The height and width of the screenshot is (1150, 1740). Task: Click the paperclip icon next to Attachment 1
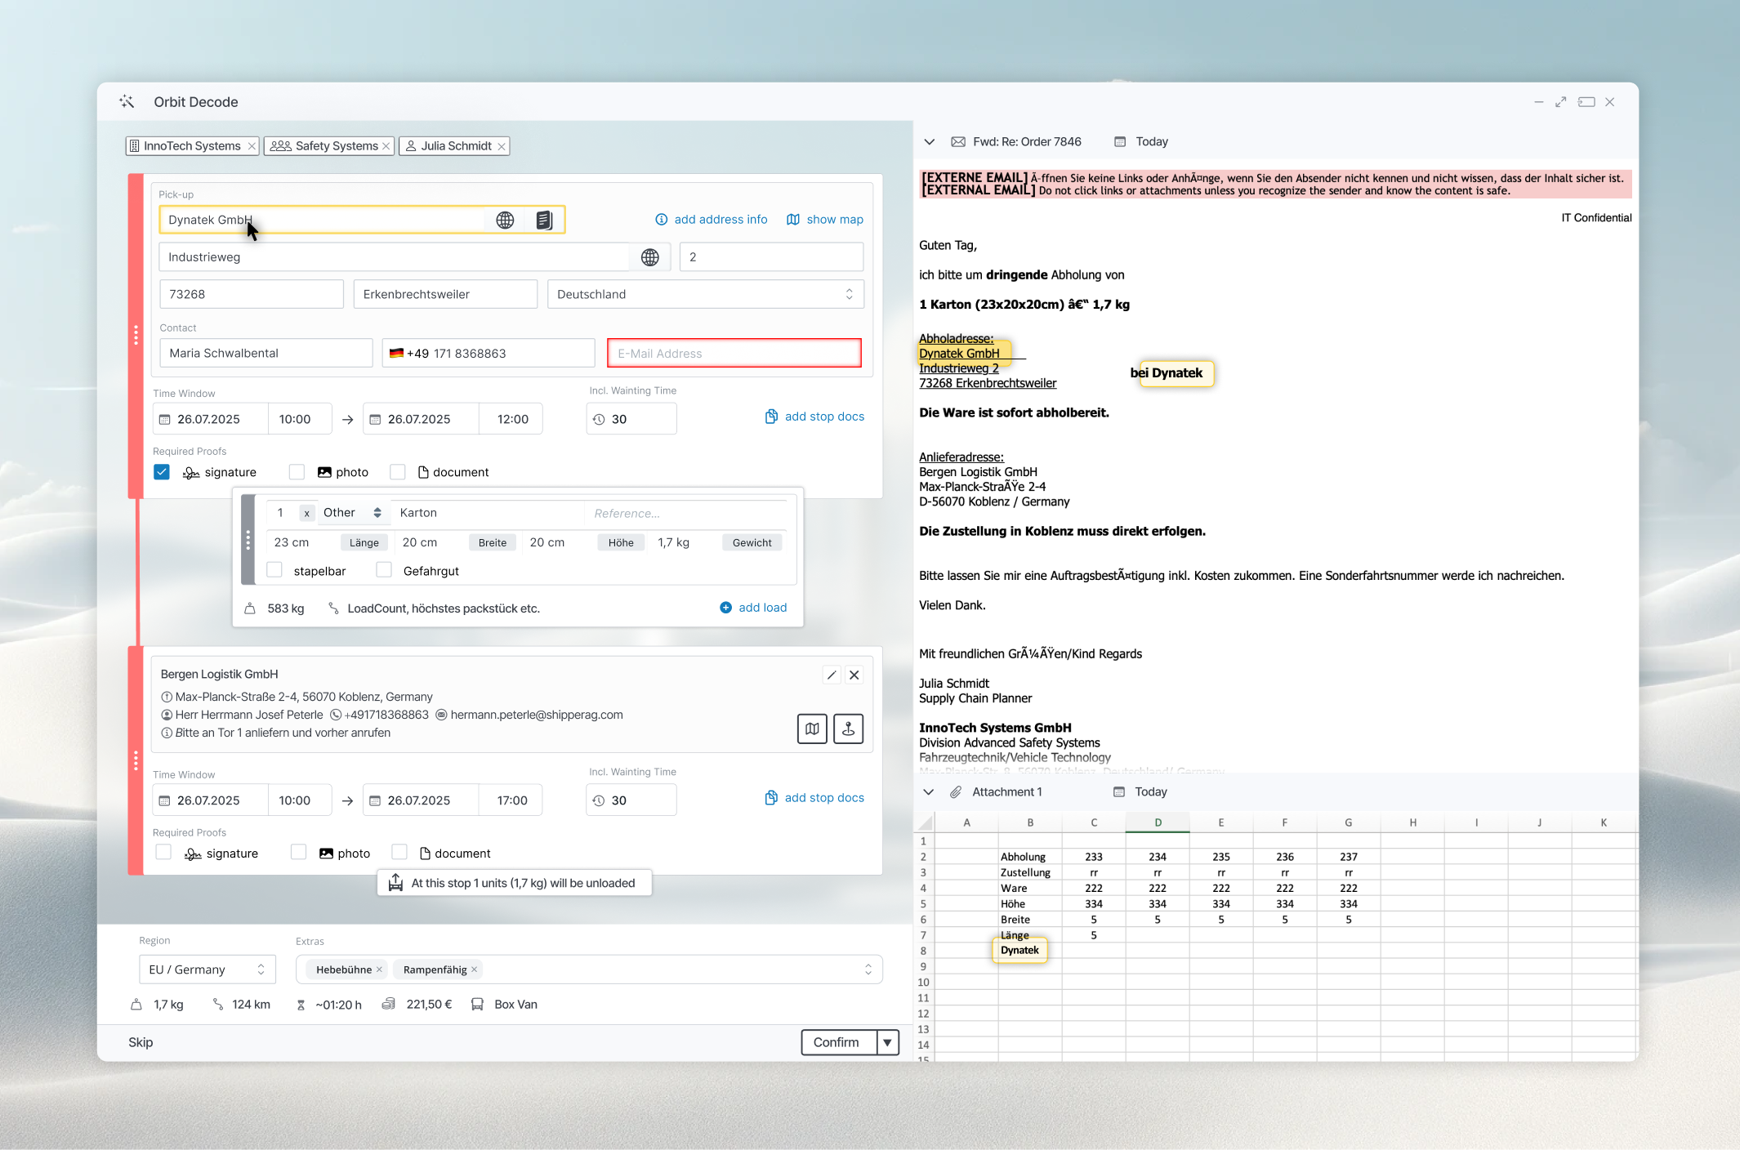(x=955, y=792)
